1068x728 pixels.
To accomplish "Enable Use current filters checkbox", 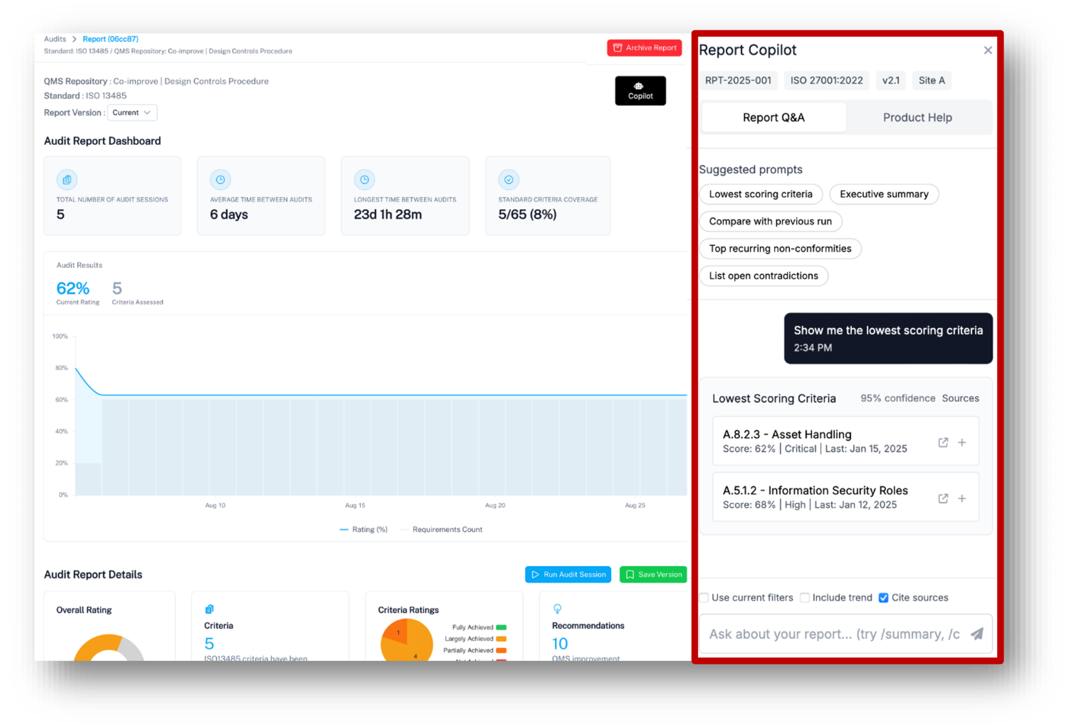I will pos(704,597).
